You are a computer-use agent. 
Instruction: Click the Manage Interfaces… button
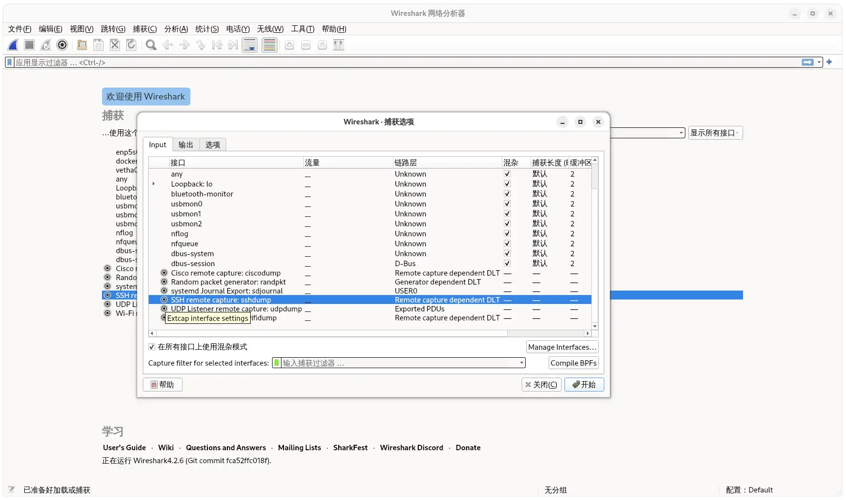pyautogui.click(x=562, y=347)
